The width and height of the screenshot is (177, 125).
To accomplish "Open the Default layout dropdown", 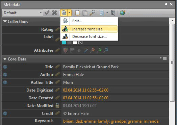I will point(23,13).
